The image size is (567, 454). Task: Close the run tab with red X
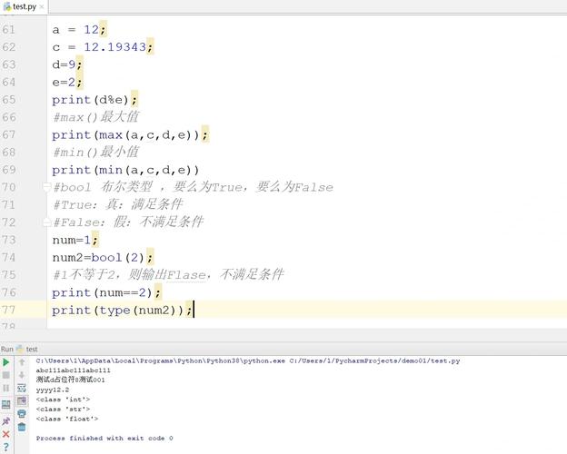coord(5,434)
